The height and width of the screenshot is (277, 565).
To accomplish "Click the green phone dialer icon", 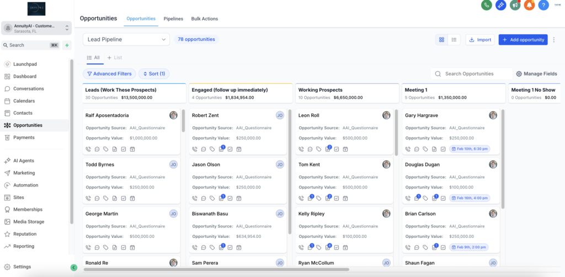I will [x=486, y=5].
